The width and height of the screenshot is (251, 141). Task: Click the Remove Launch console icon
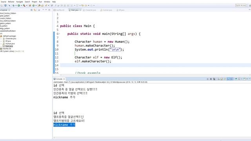(211, 79)
